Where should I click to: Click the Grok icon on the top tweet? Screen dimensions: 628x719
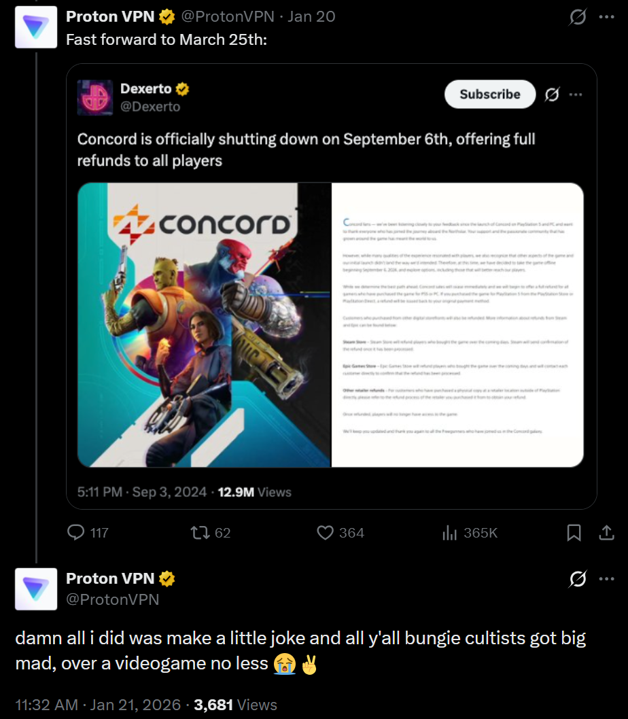[578, 17]
